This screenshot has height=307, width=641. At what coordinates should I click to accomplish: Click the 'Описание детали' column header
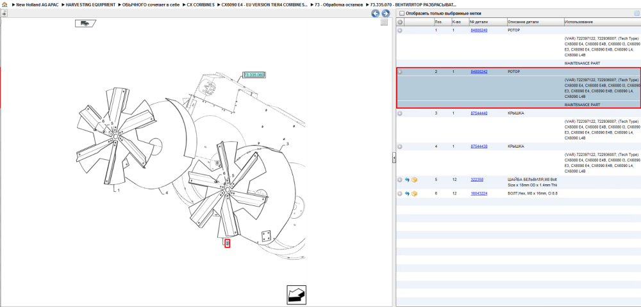tap(535, 22)
